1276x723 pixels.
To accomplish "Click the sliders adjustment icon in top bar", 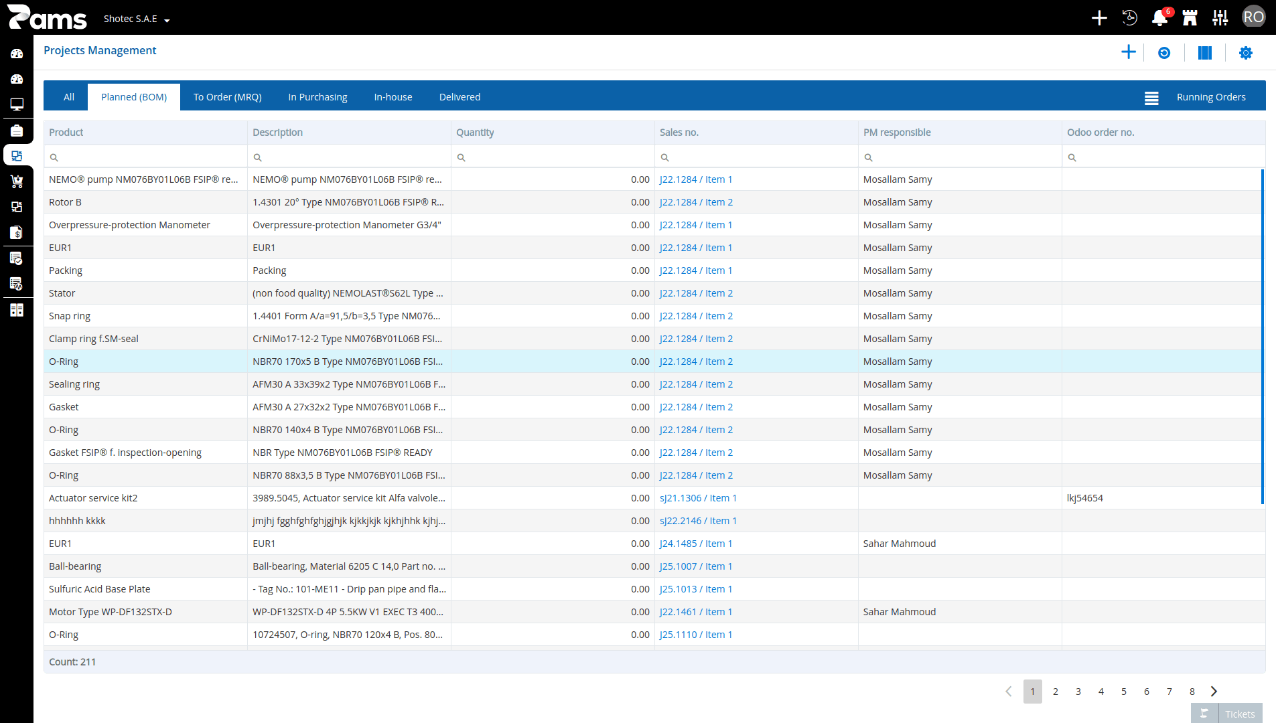I will point(1220,17).
